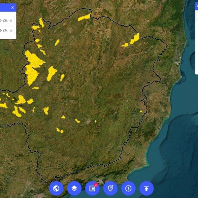198x198 pixels.
Task: Toggle visibility of the first layer
Action: tap(1, 20)
